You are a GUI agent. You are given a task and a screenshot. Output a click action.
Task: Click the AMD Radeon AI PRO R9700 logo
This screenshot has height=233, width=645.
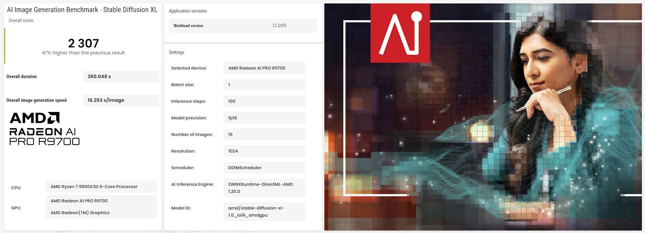click(x=45, y=129)
